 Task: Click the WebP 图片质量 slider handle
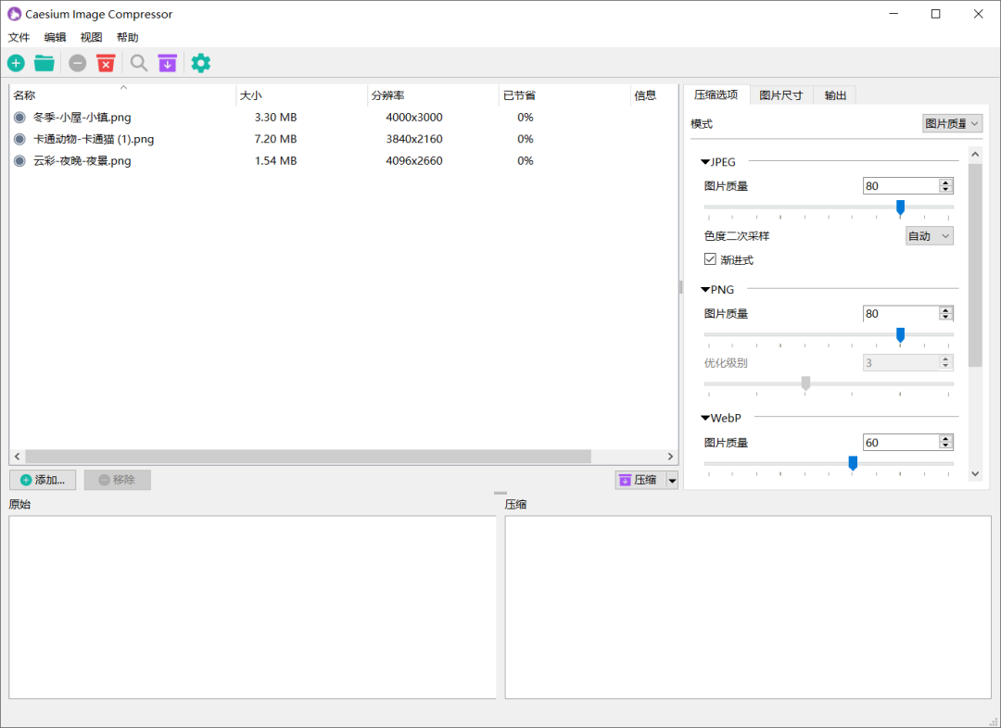[x=853, y=463]
